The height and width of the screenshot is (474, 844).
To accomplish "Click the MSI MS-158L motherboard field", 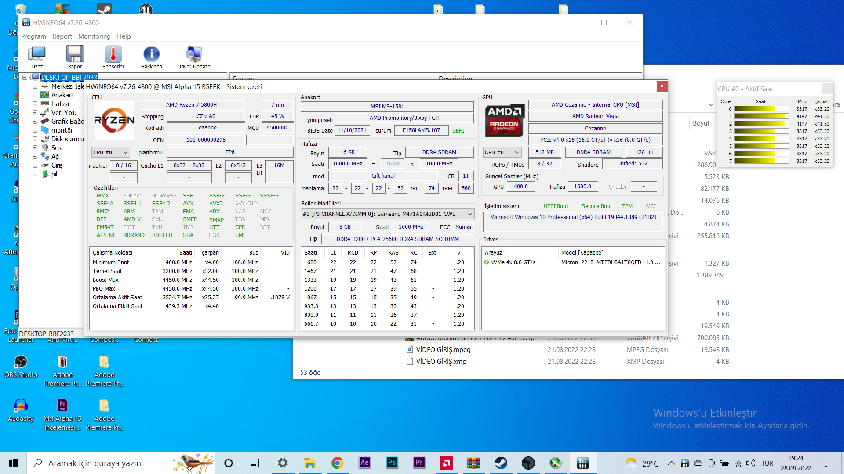I will tap(387, 106).
